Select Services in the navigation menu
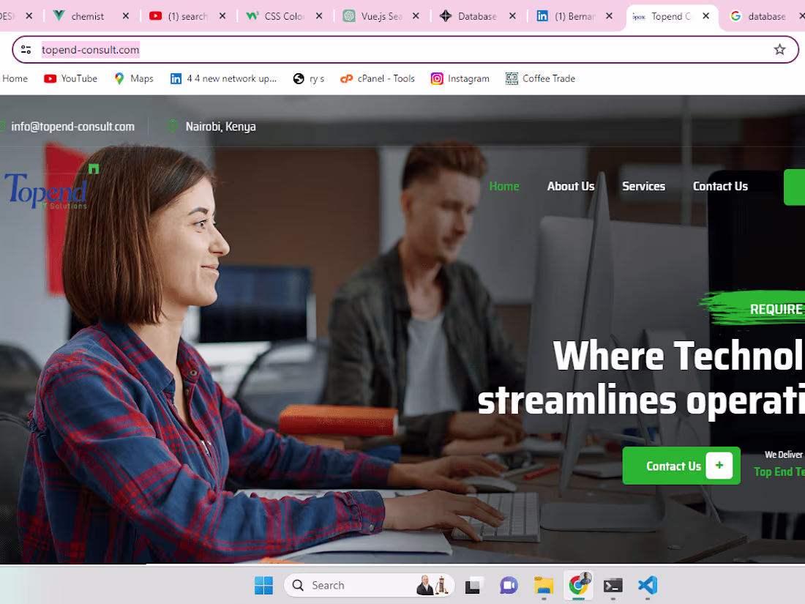Image resolution: width=805 pixels, height=604 pixels. (643, 186)
